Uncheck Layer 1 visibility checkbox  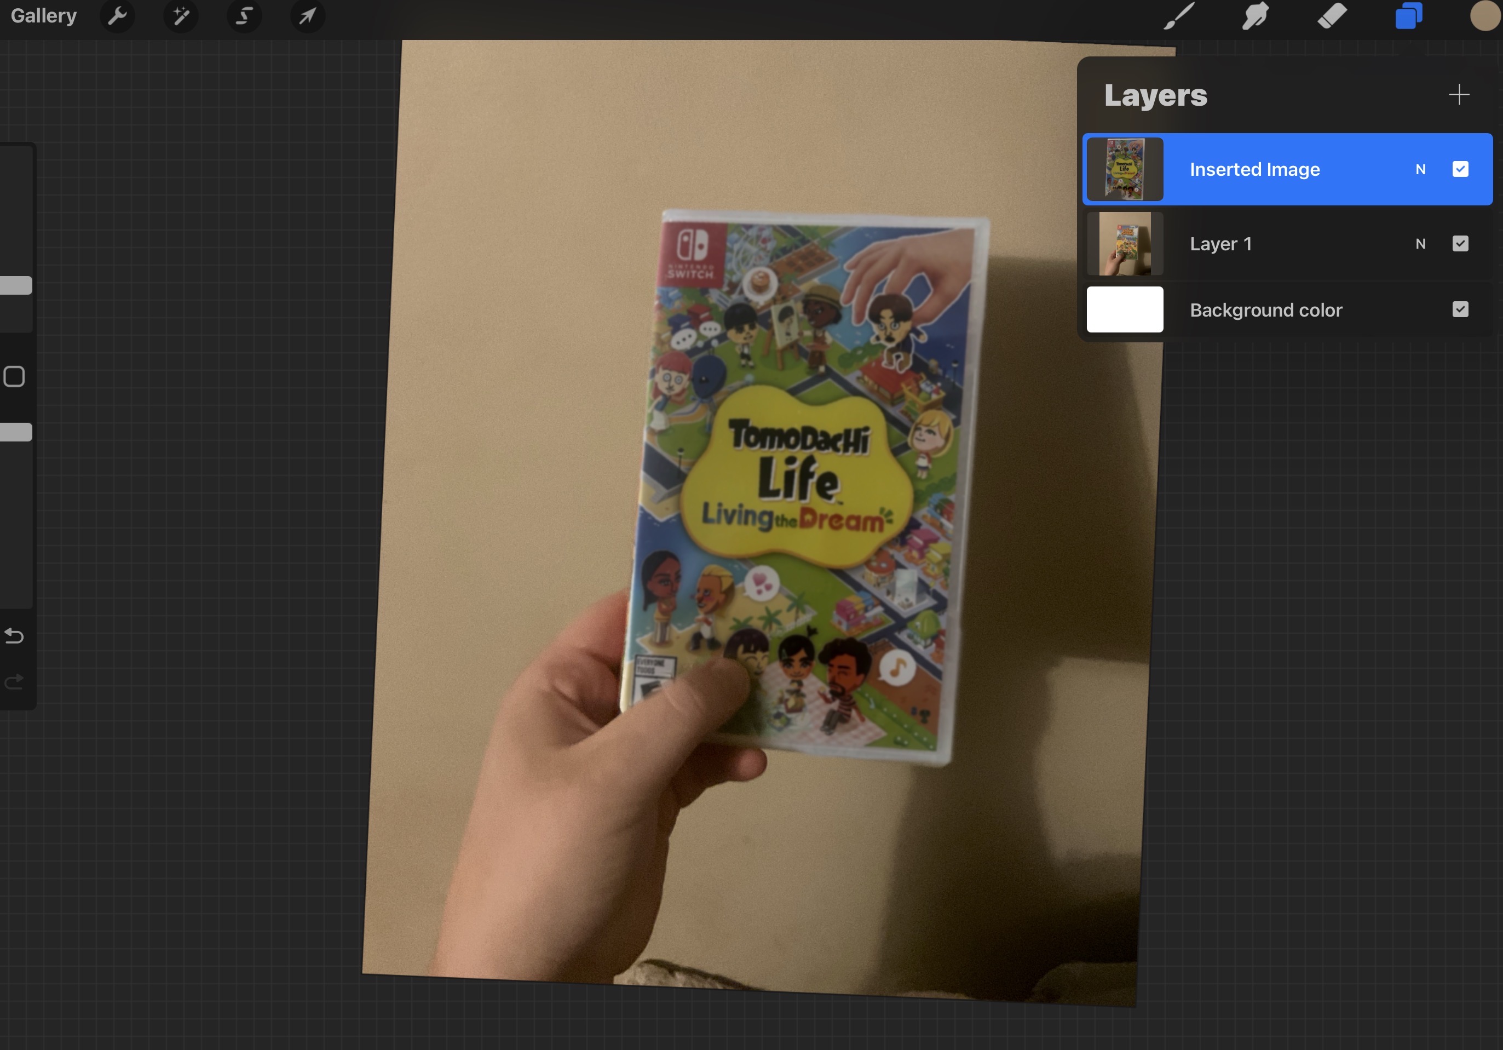1460,244
